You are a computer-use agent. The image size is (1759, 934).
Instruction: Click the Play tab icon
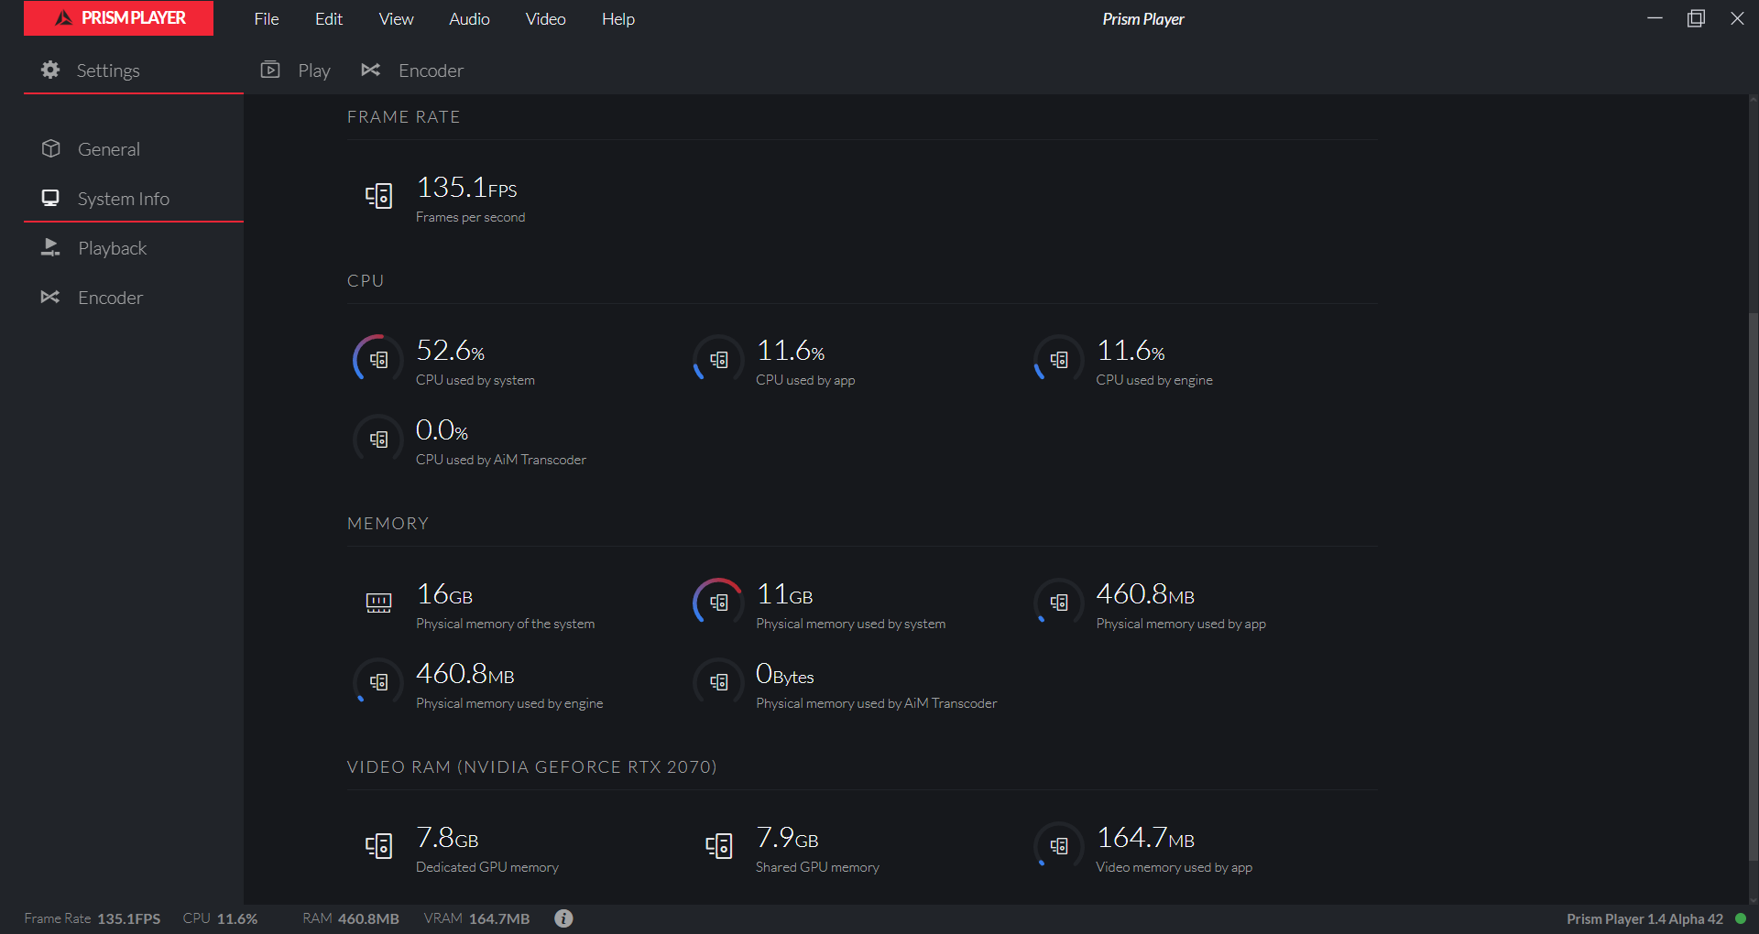pos(270,70)
